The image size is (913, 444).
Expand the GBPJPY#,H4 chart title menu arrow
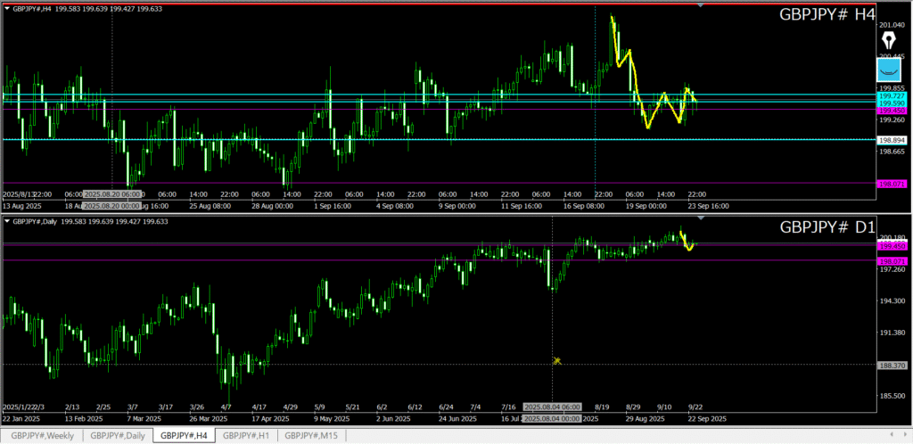(8, 10)
